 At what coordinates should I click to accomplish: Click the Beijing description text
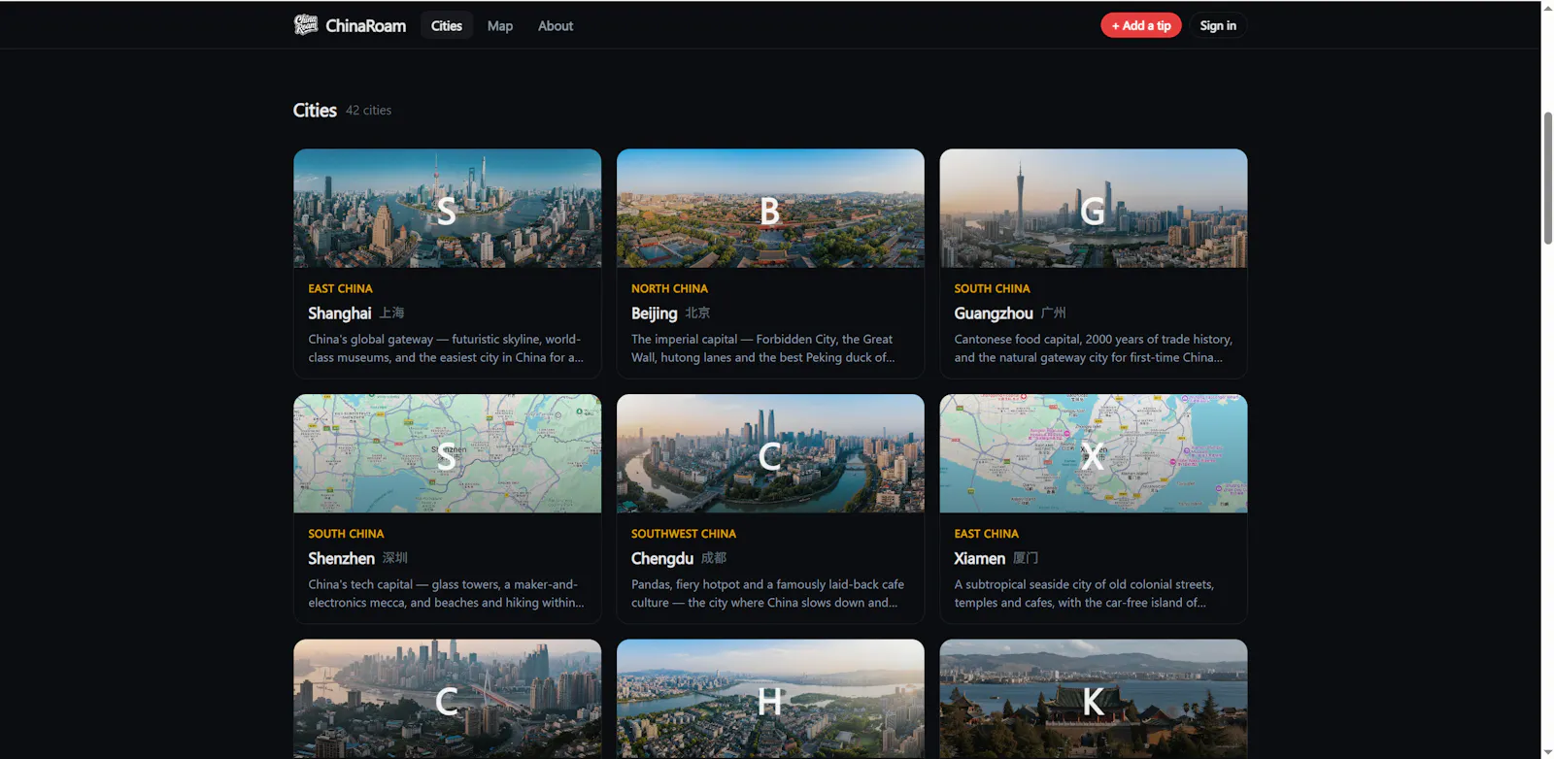click(x=763, y=348)
